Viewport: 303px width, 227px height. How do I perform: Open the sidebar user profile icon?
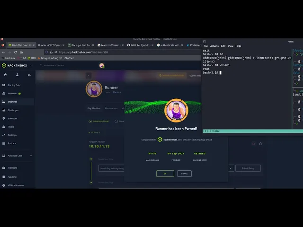click(17, 75)
